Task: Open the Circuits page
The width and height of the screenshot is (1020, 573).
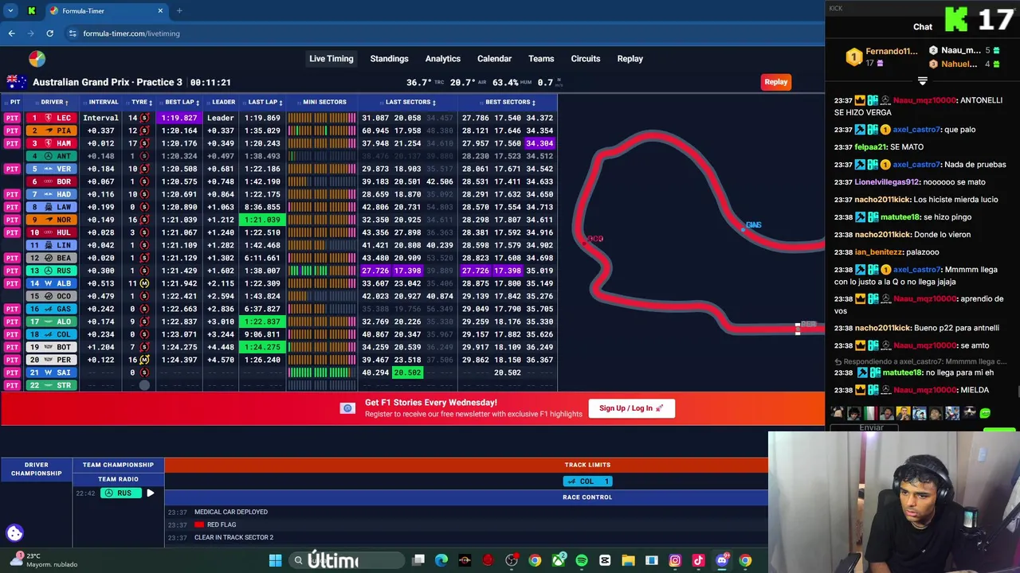Action: pyautogui.click(x=585, y=59)
